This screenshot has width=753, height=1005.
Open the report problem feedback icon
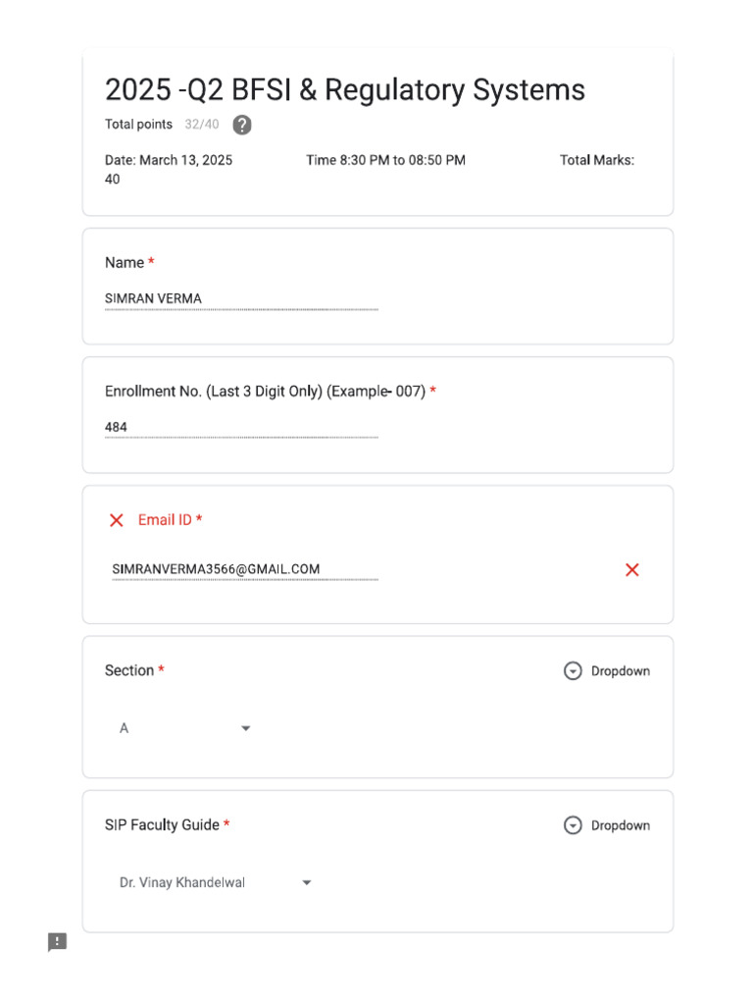[58, 942]
